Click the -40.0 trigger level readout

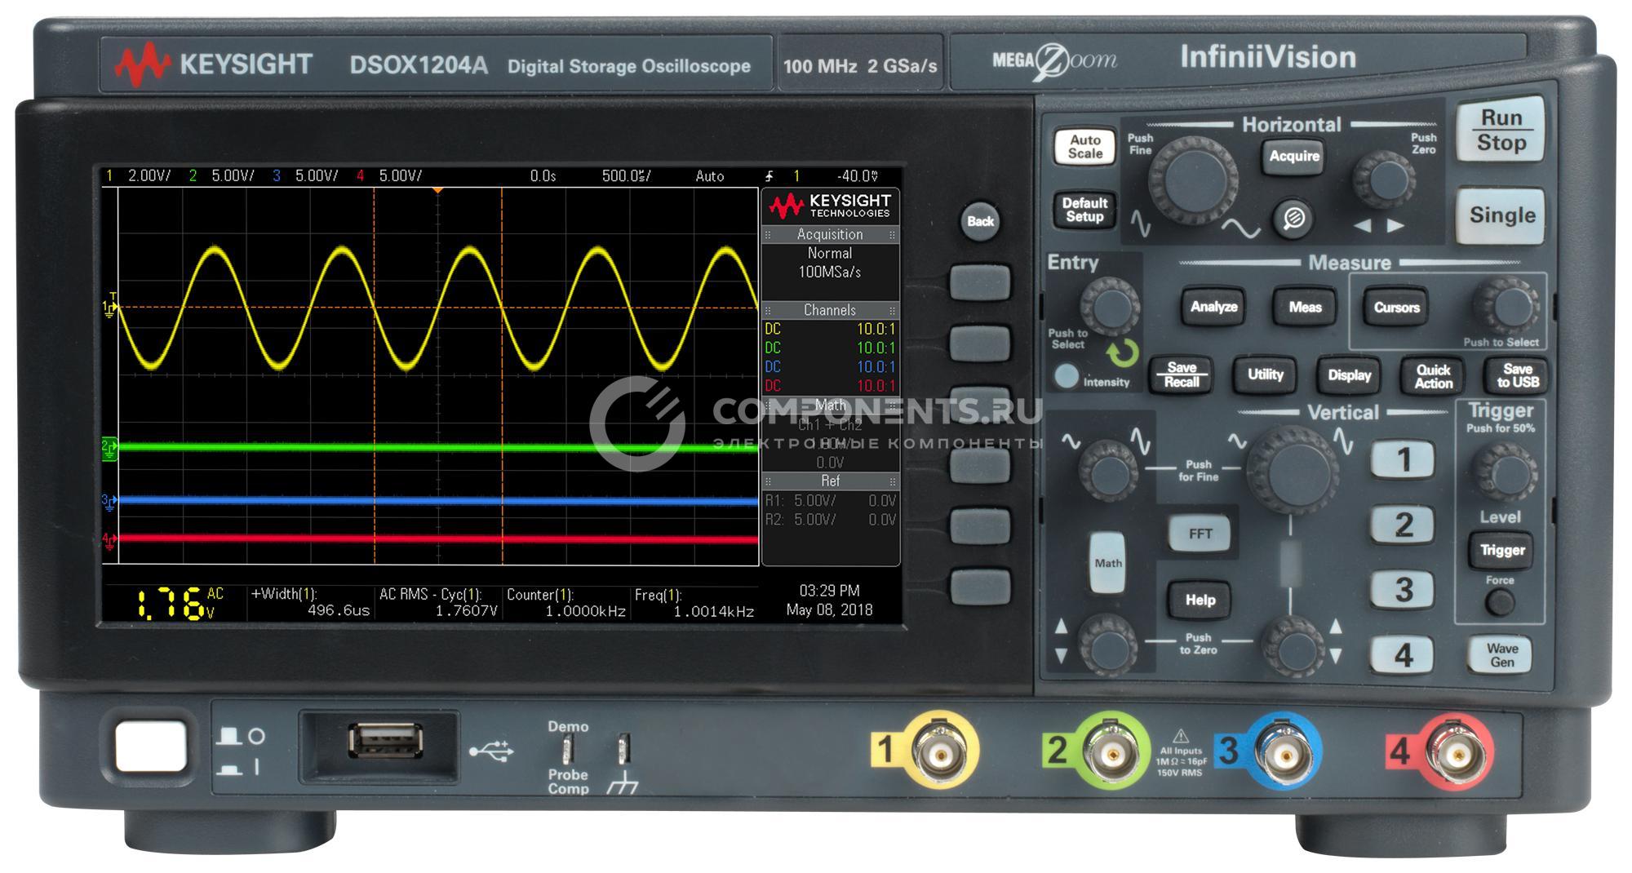point(858,175)
